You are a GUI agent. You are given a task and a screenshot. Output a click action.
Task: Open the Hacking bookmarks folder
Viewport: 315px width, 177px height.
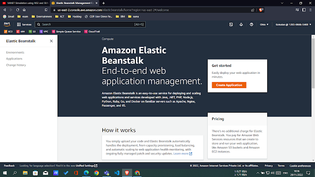click(x=74, y=16)
